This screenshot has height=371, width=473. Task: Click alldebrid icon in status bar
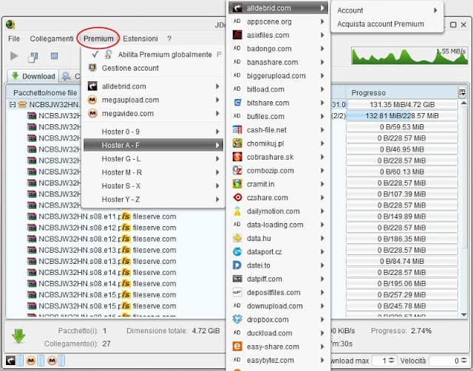(x=10, y=360)
